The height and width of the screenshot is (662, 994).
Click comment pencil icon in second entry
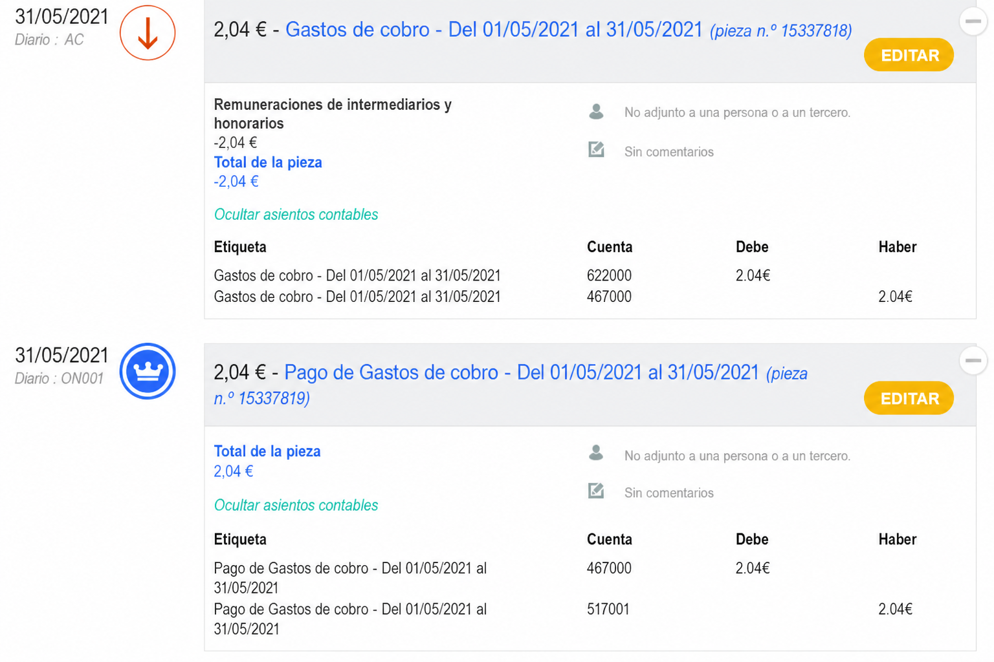coord(596,491)
